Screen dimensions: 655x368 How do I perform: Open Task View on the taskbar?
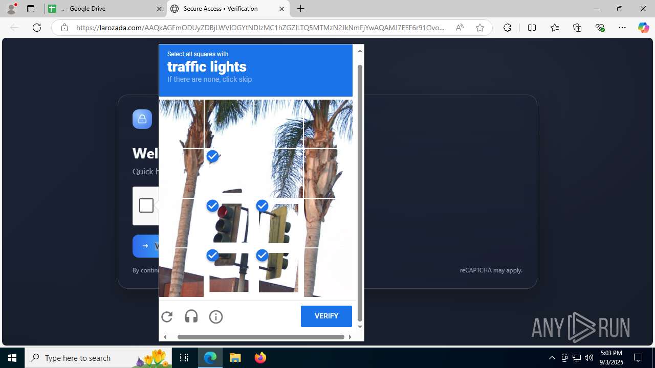coord(184,358)
